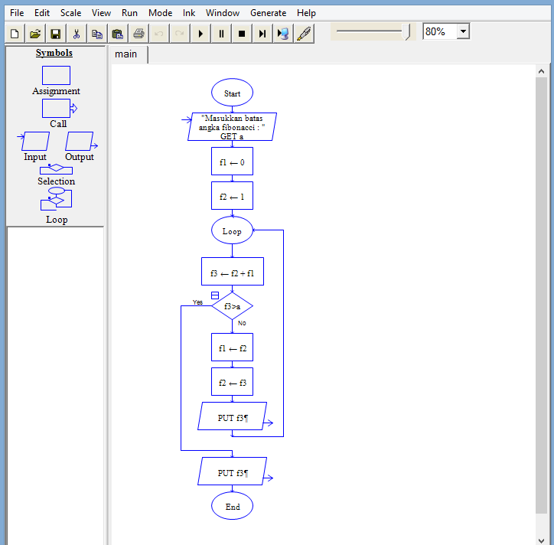
Task: Click the New file toolbar icon
Action: click(x=15, y=34)
